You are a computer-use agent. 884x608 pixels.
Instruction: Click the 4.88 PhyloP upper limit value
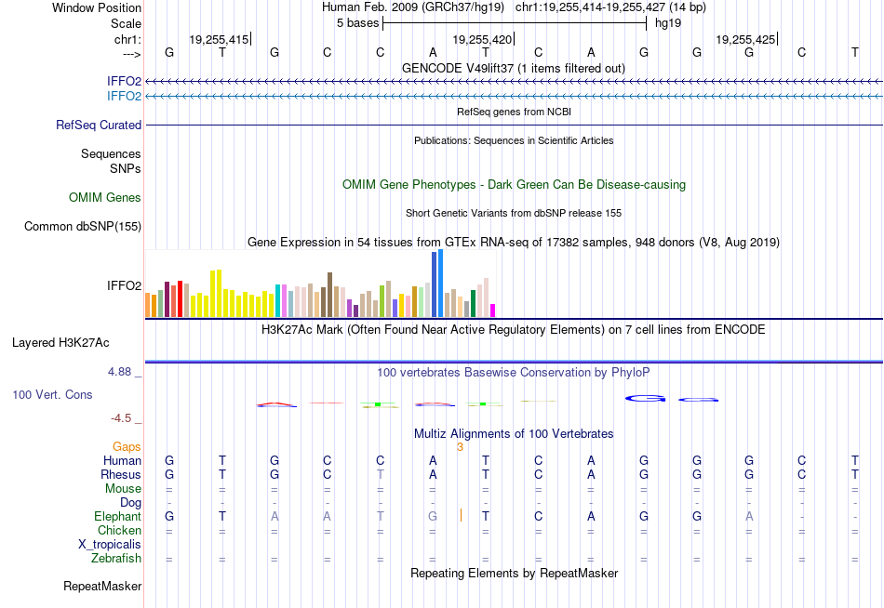(x=119, y=372)
